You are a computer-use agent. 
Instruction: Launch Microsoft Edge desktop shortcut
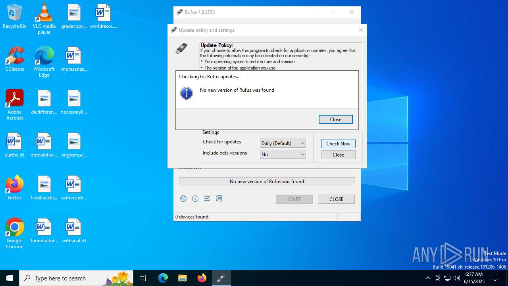click(x=44, y=62)
